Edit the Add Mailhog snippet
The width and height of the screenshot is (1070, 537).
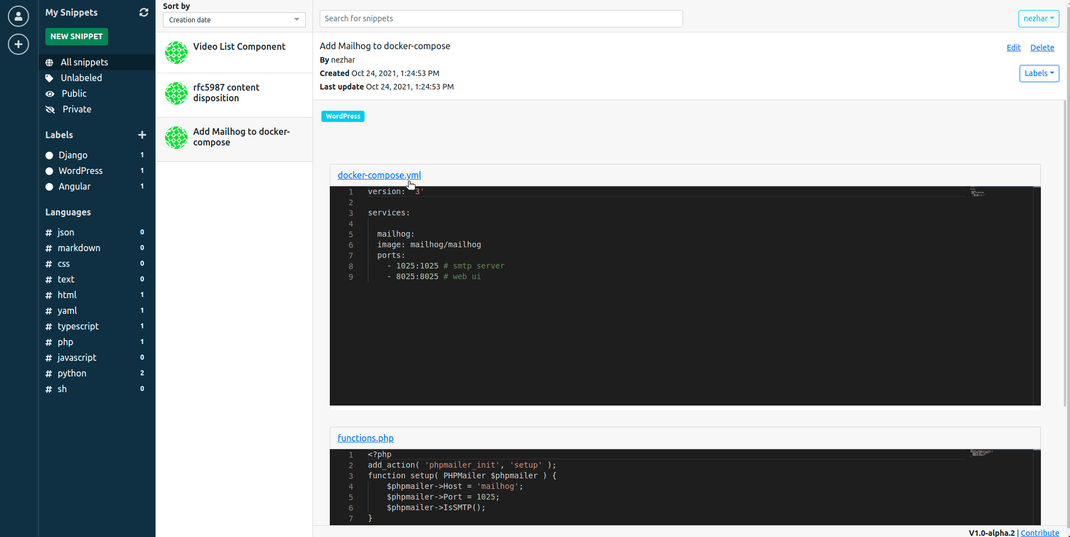(x=1013, y=48)
